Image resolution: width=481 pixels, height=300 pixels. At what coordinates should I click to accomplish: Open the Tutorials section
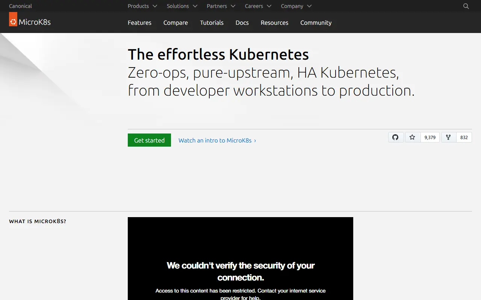[212, 22]
